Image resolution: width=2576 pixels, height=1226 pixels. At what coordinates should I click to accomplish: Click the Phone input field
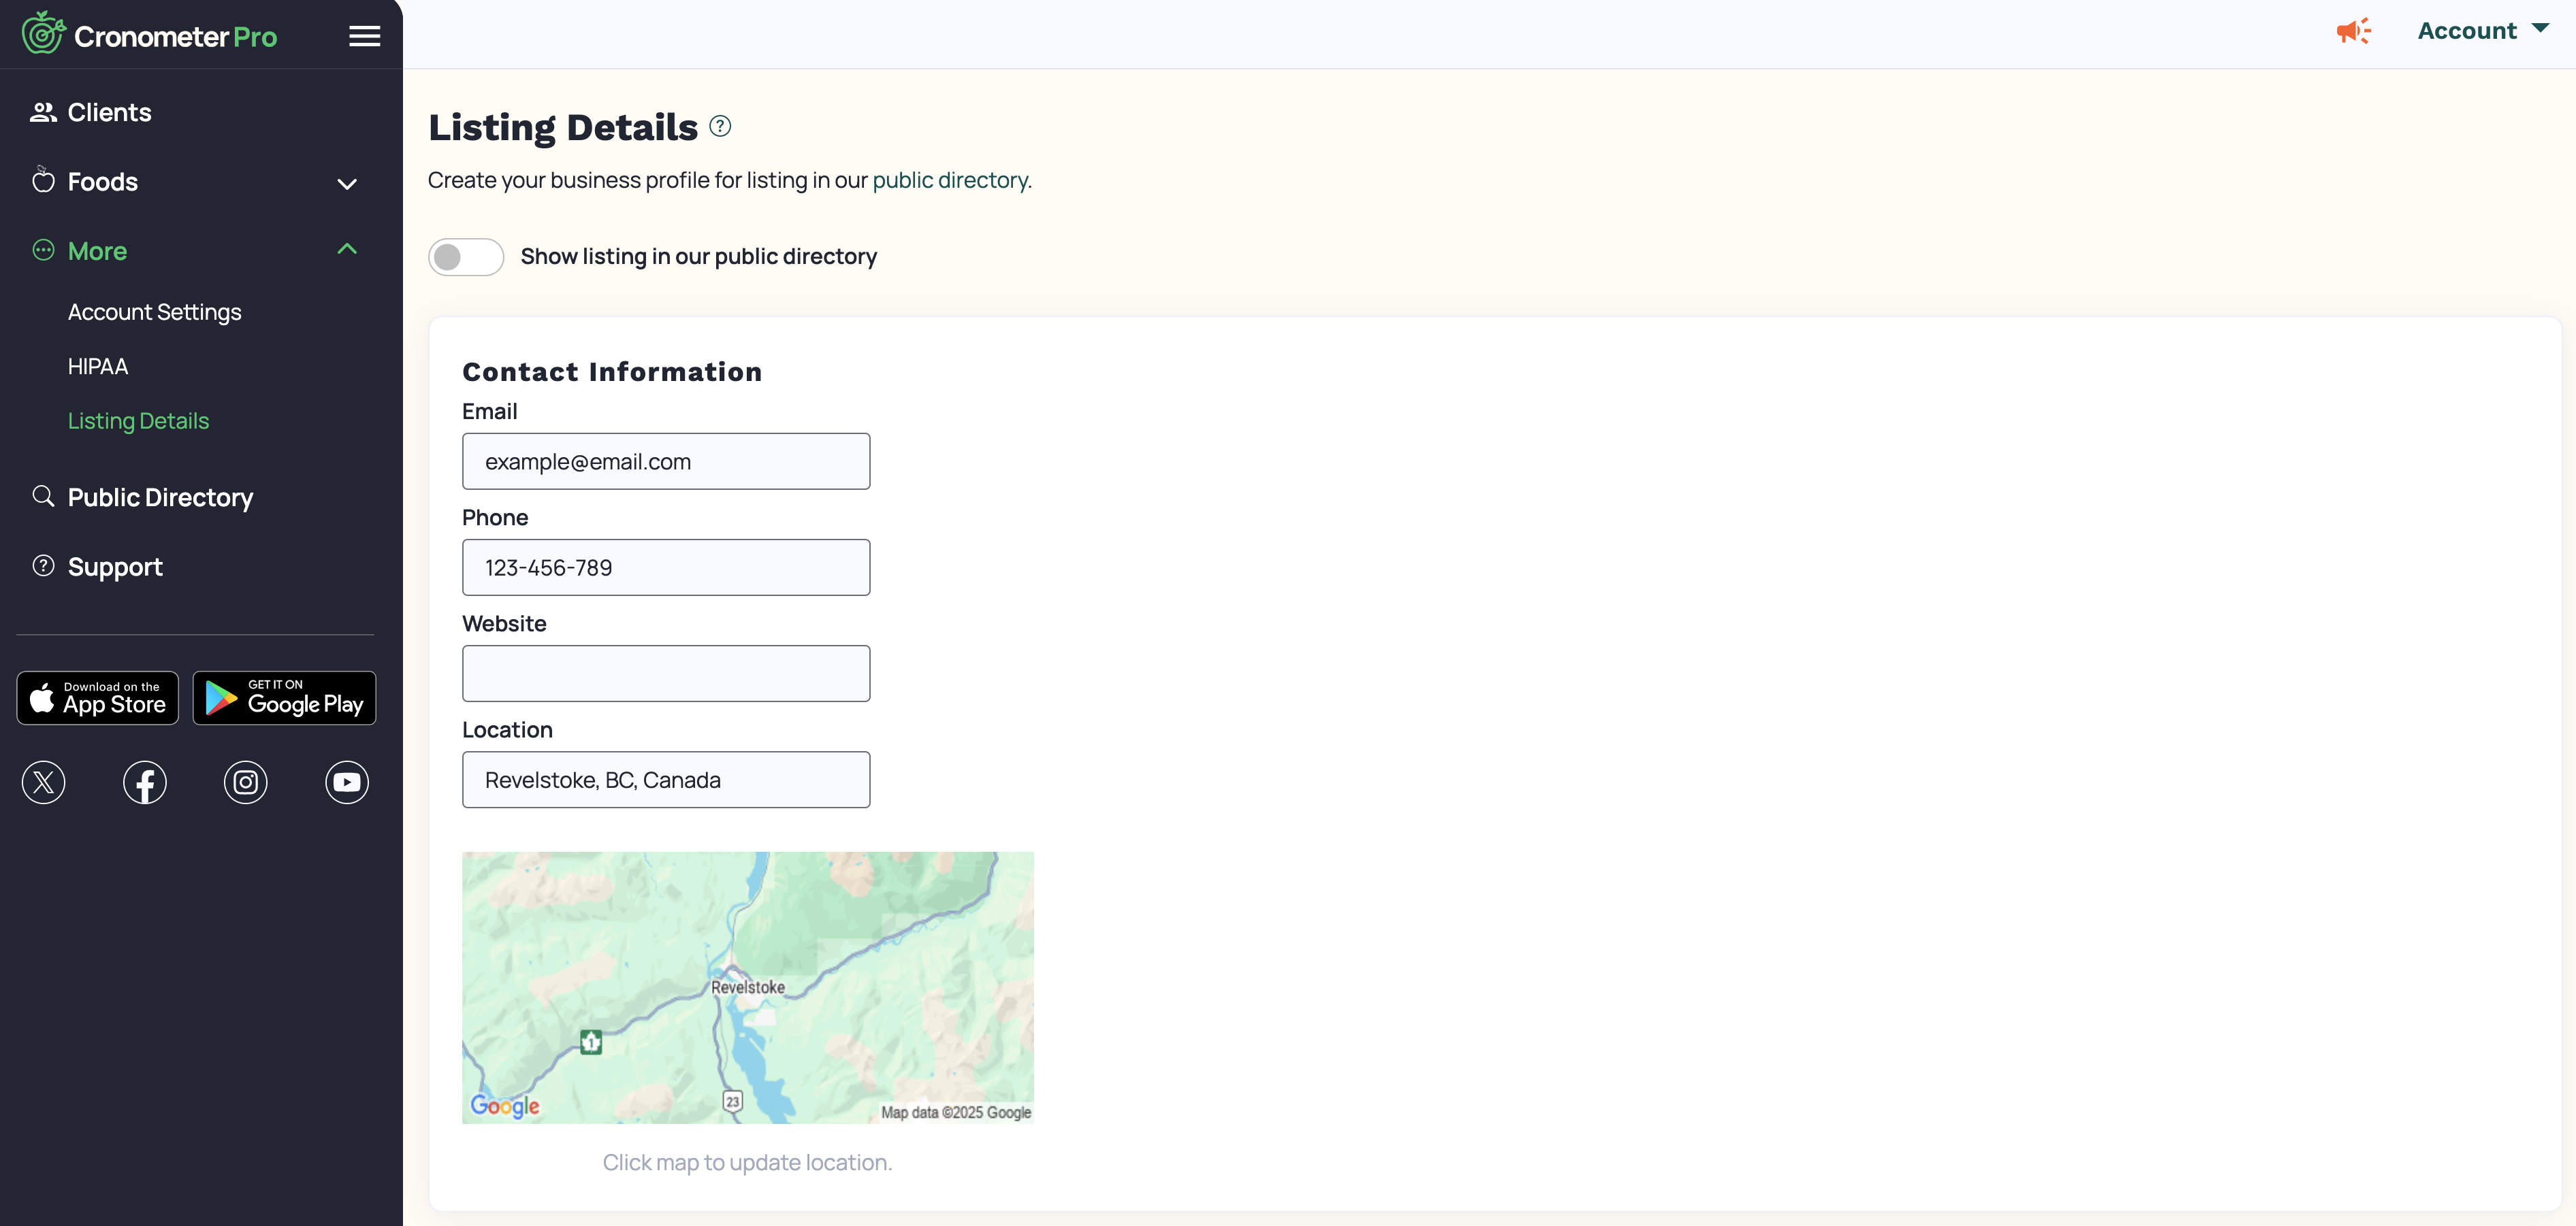pyautogui.click(x=666, y=567)
